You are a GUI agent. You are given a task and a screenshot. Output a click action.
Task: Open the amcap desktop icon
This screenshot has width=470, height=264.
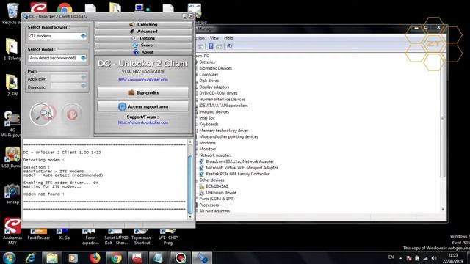coord(12,194)
